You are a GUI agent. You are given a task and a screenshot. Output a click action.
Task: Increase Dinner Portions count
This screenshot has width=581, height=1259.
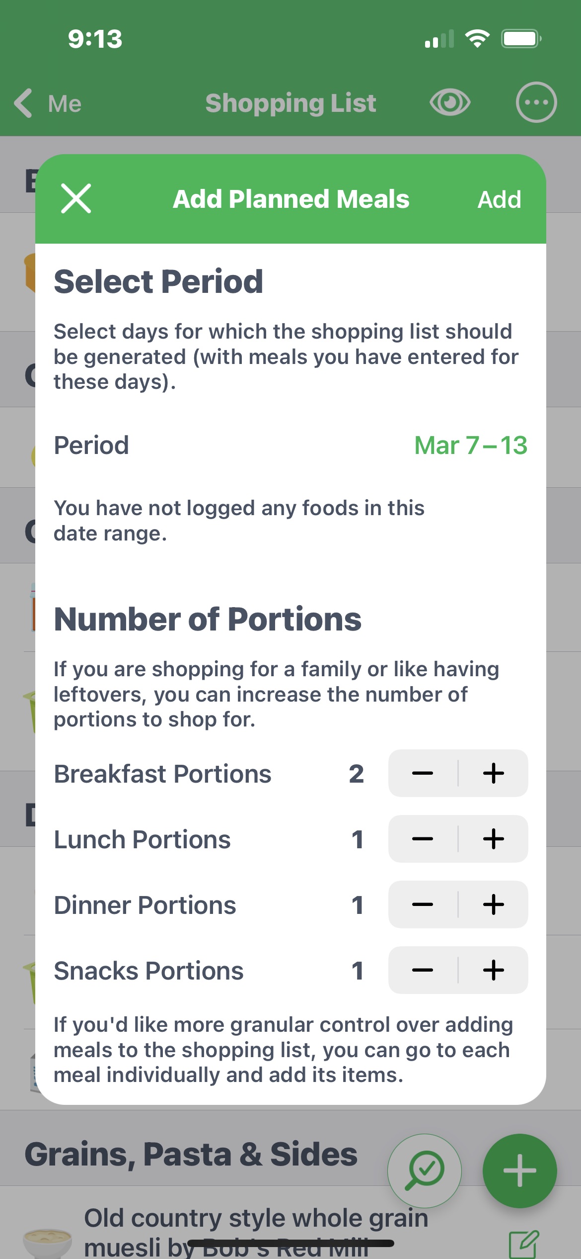[493, 905]
